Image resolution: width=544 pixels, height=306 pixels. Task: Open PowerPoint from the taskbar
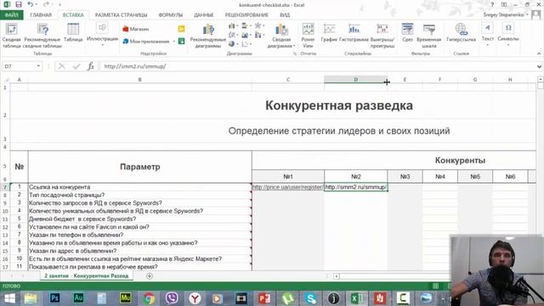point(264,298)
